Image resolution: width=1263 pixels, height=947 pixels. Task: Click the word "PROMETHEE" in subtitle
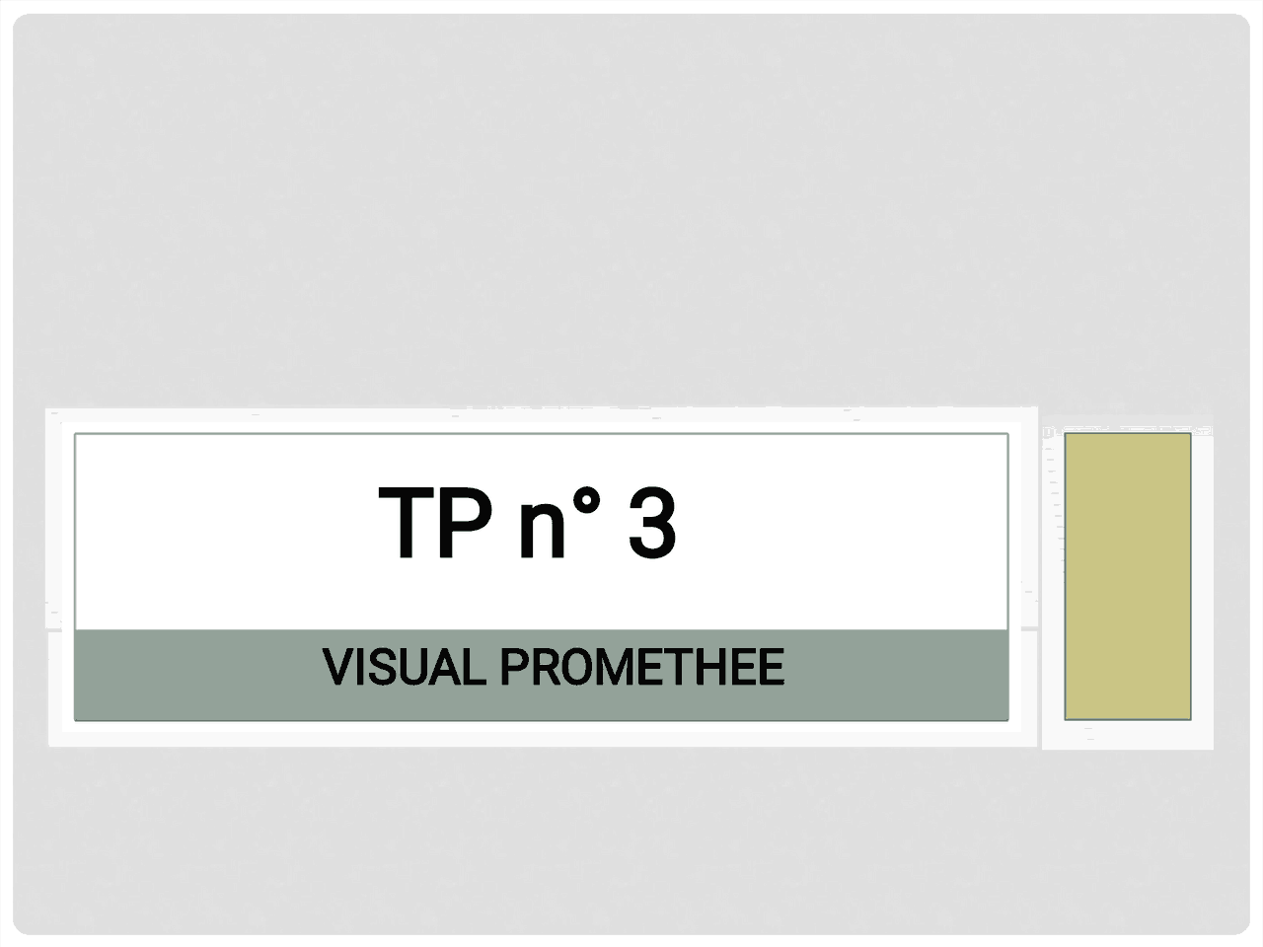642,668
